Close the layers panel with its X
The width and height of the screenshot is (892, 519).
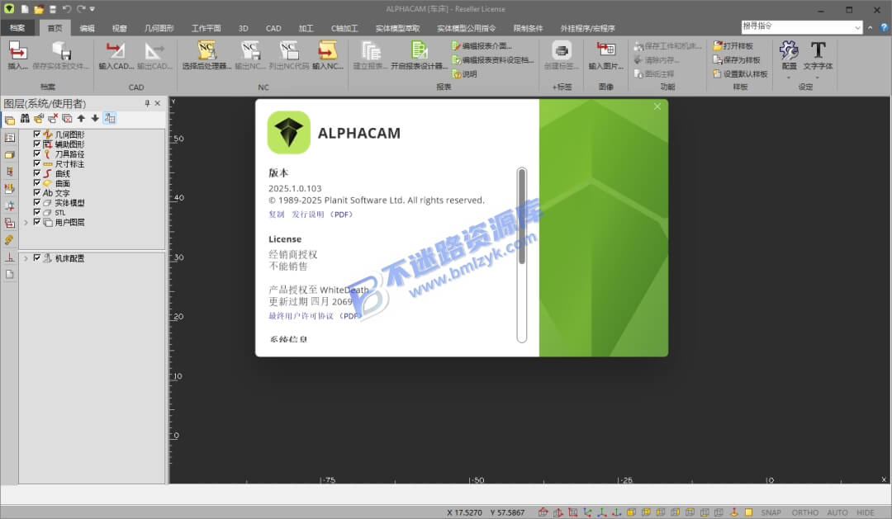click(158, 103)
